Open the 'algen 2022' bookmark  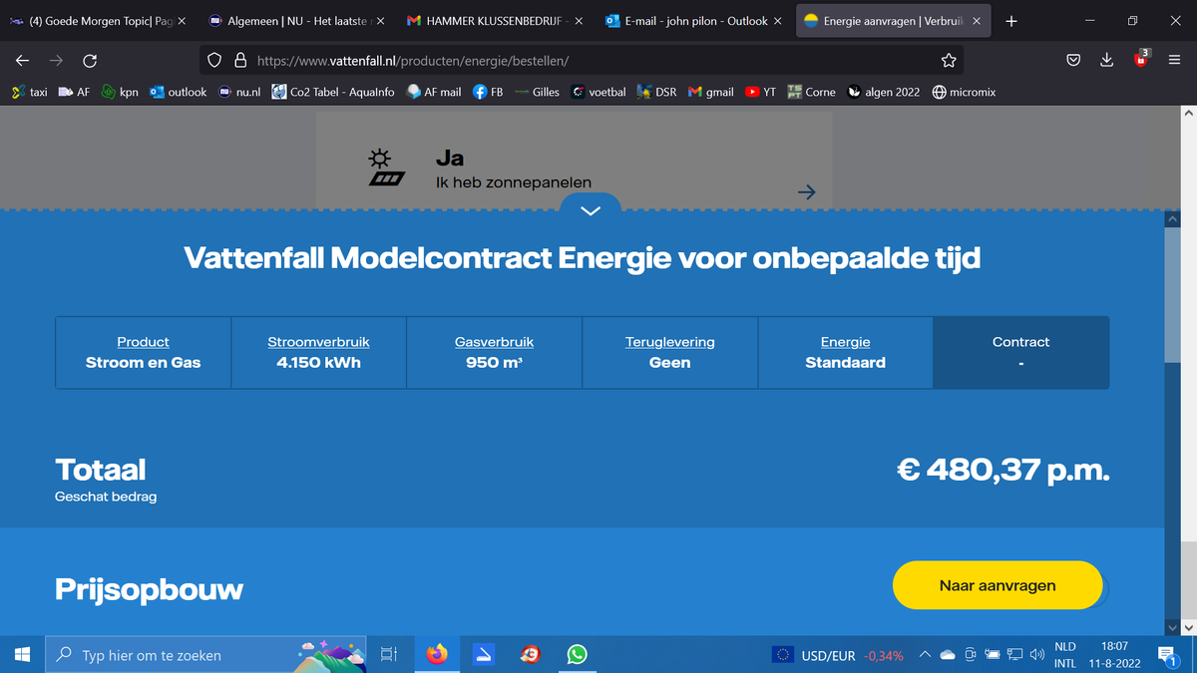tap(884, 92)
